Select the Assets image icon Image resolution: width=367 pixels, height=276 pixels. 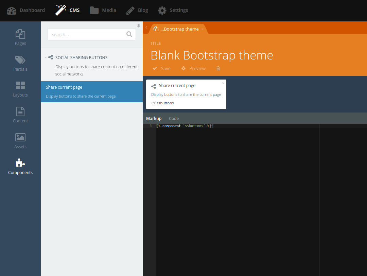coord(20,137)
